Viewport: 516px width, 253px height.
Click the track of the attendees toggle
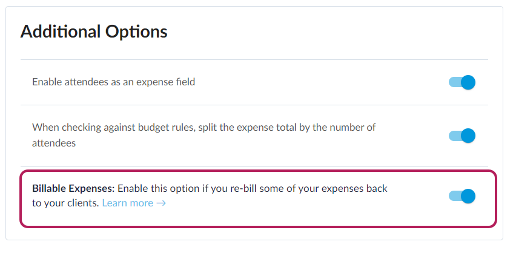[x=453, y=82]
